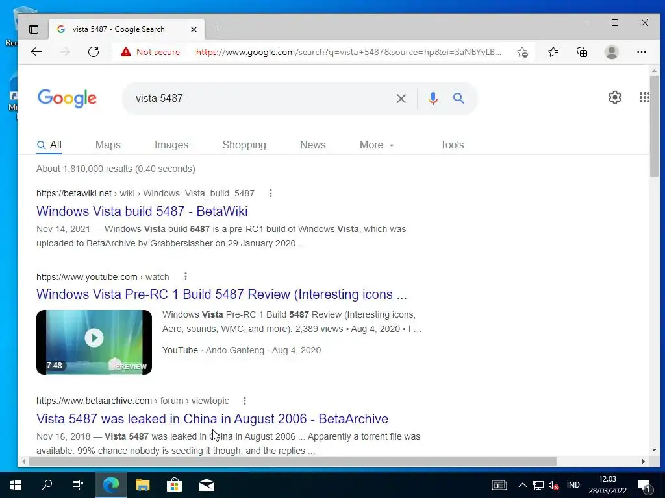Switch to Shopping results tab
Viewport: 665px width, 498px height.
(244, 145)
